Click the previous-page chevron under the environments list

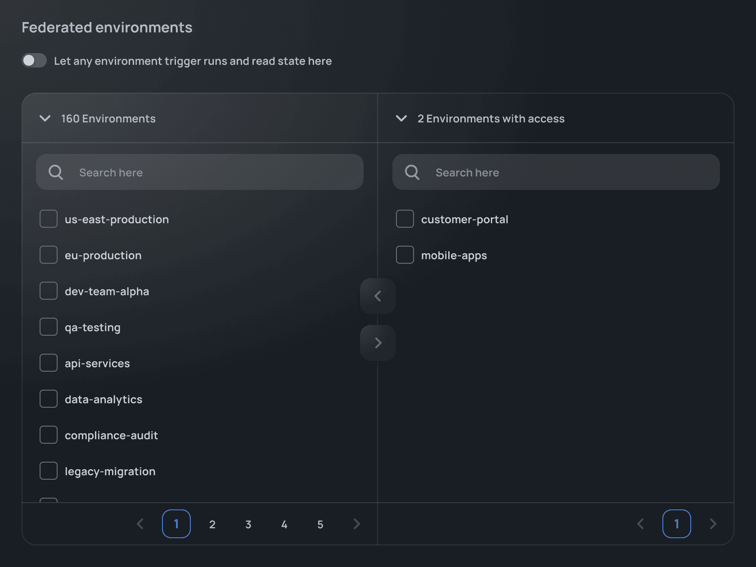click(x=140, y=524)
